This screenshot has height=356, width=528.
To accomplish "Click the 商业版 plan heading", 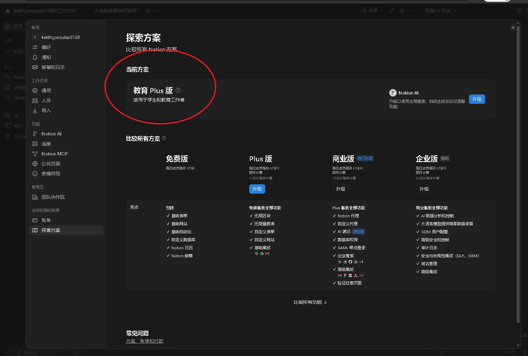I will coord(343,159).
